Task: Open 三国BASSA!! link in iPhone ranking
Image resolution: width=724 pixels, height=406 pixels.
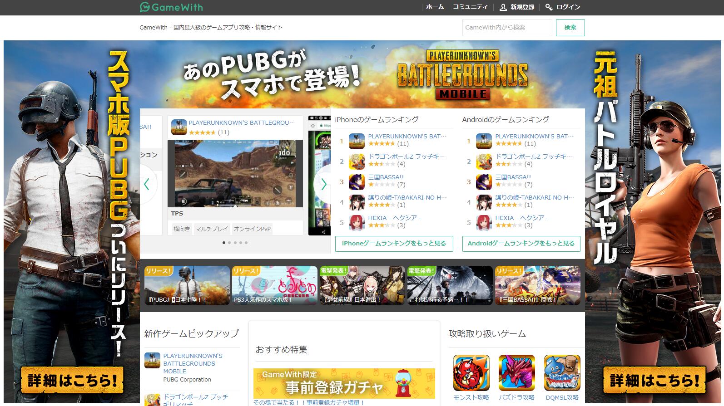Action: (386, 177)
